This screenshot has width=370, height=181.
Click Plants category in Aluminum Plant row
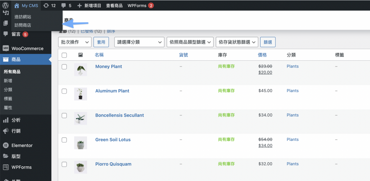coord(293,91)
